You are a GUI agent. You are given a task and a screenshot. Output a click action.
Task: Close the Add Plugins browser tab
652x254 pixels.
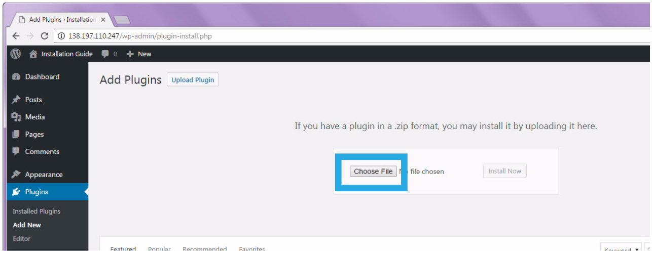tap(103, 20)
